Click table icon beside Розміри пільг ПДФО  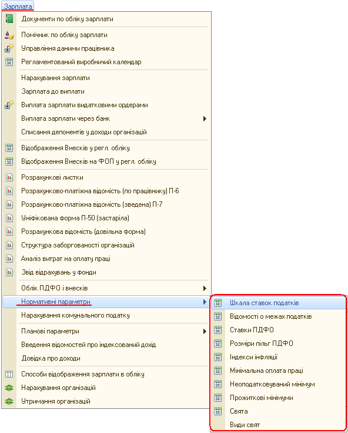(x=218, y=343)
